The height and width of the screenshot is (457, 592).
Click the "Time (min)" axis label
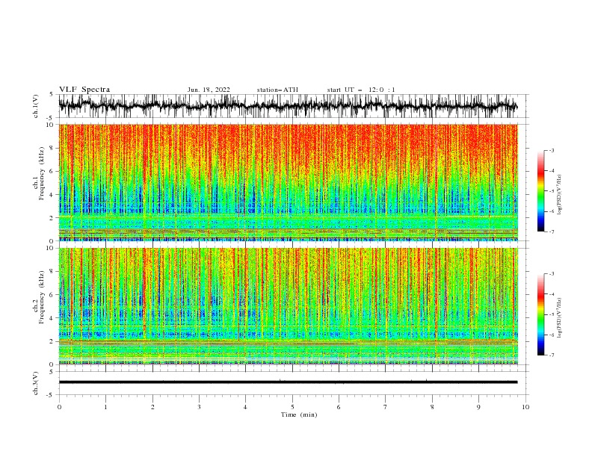299,414
